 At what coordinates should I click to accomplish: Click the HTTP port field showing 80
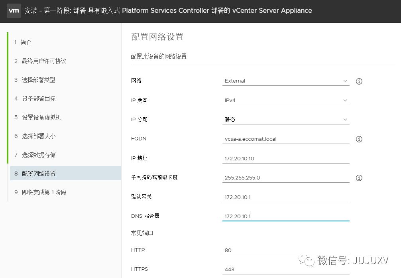click(286, 250)
